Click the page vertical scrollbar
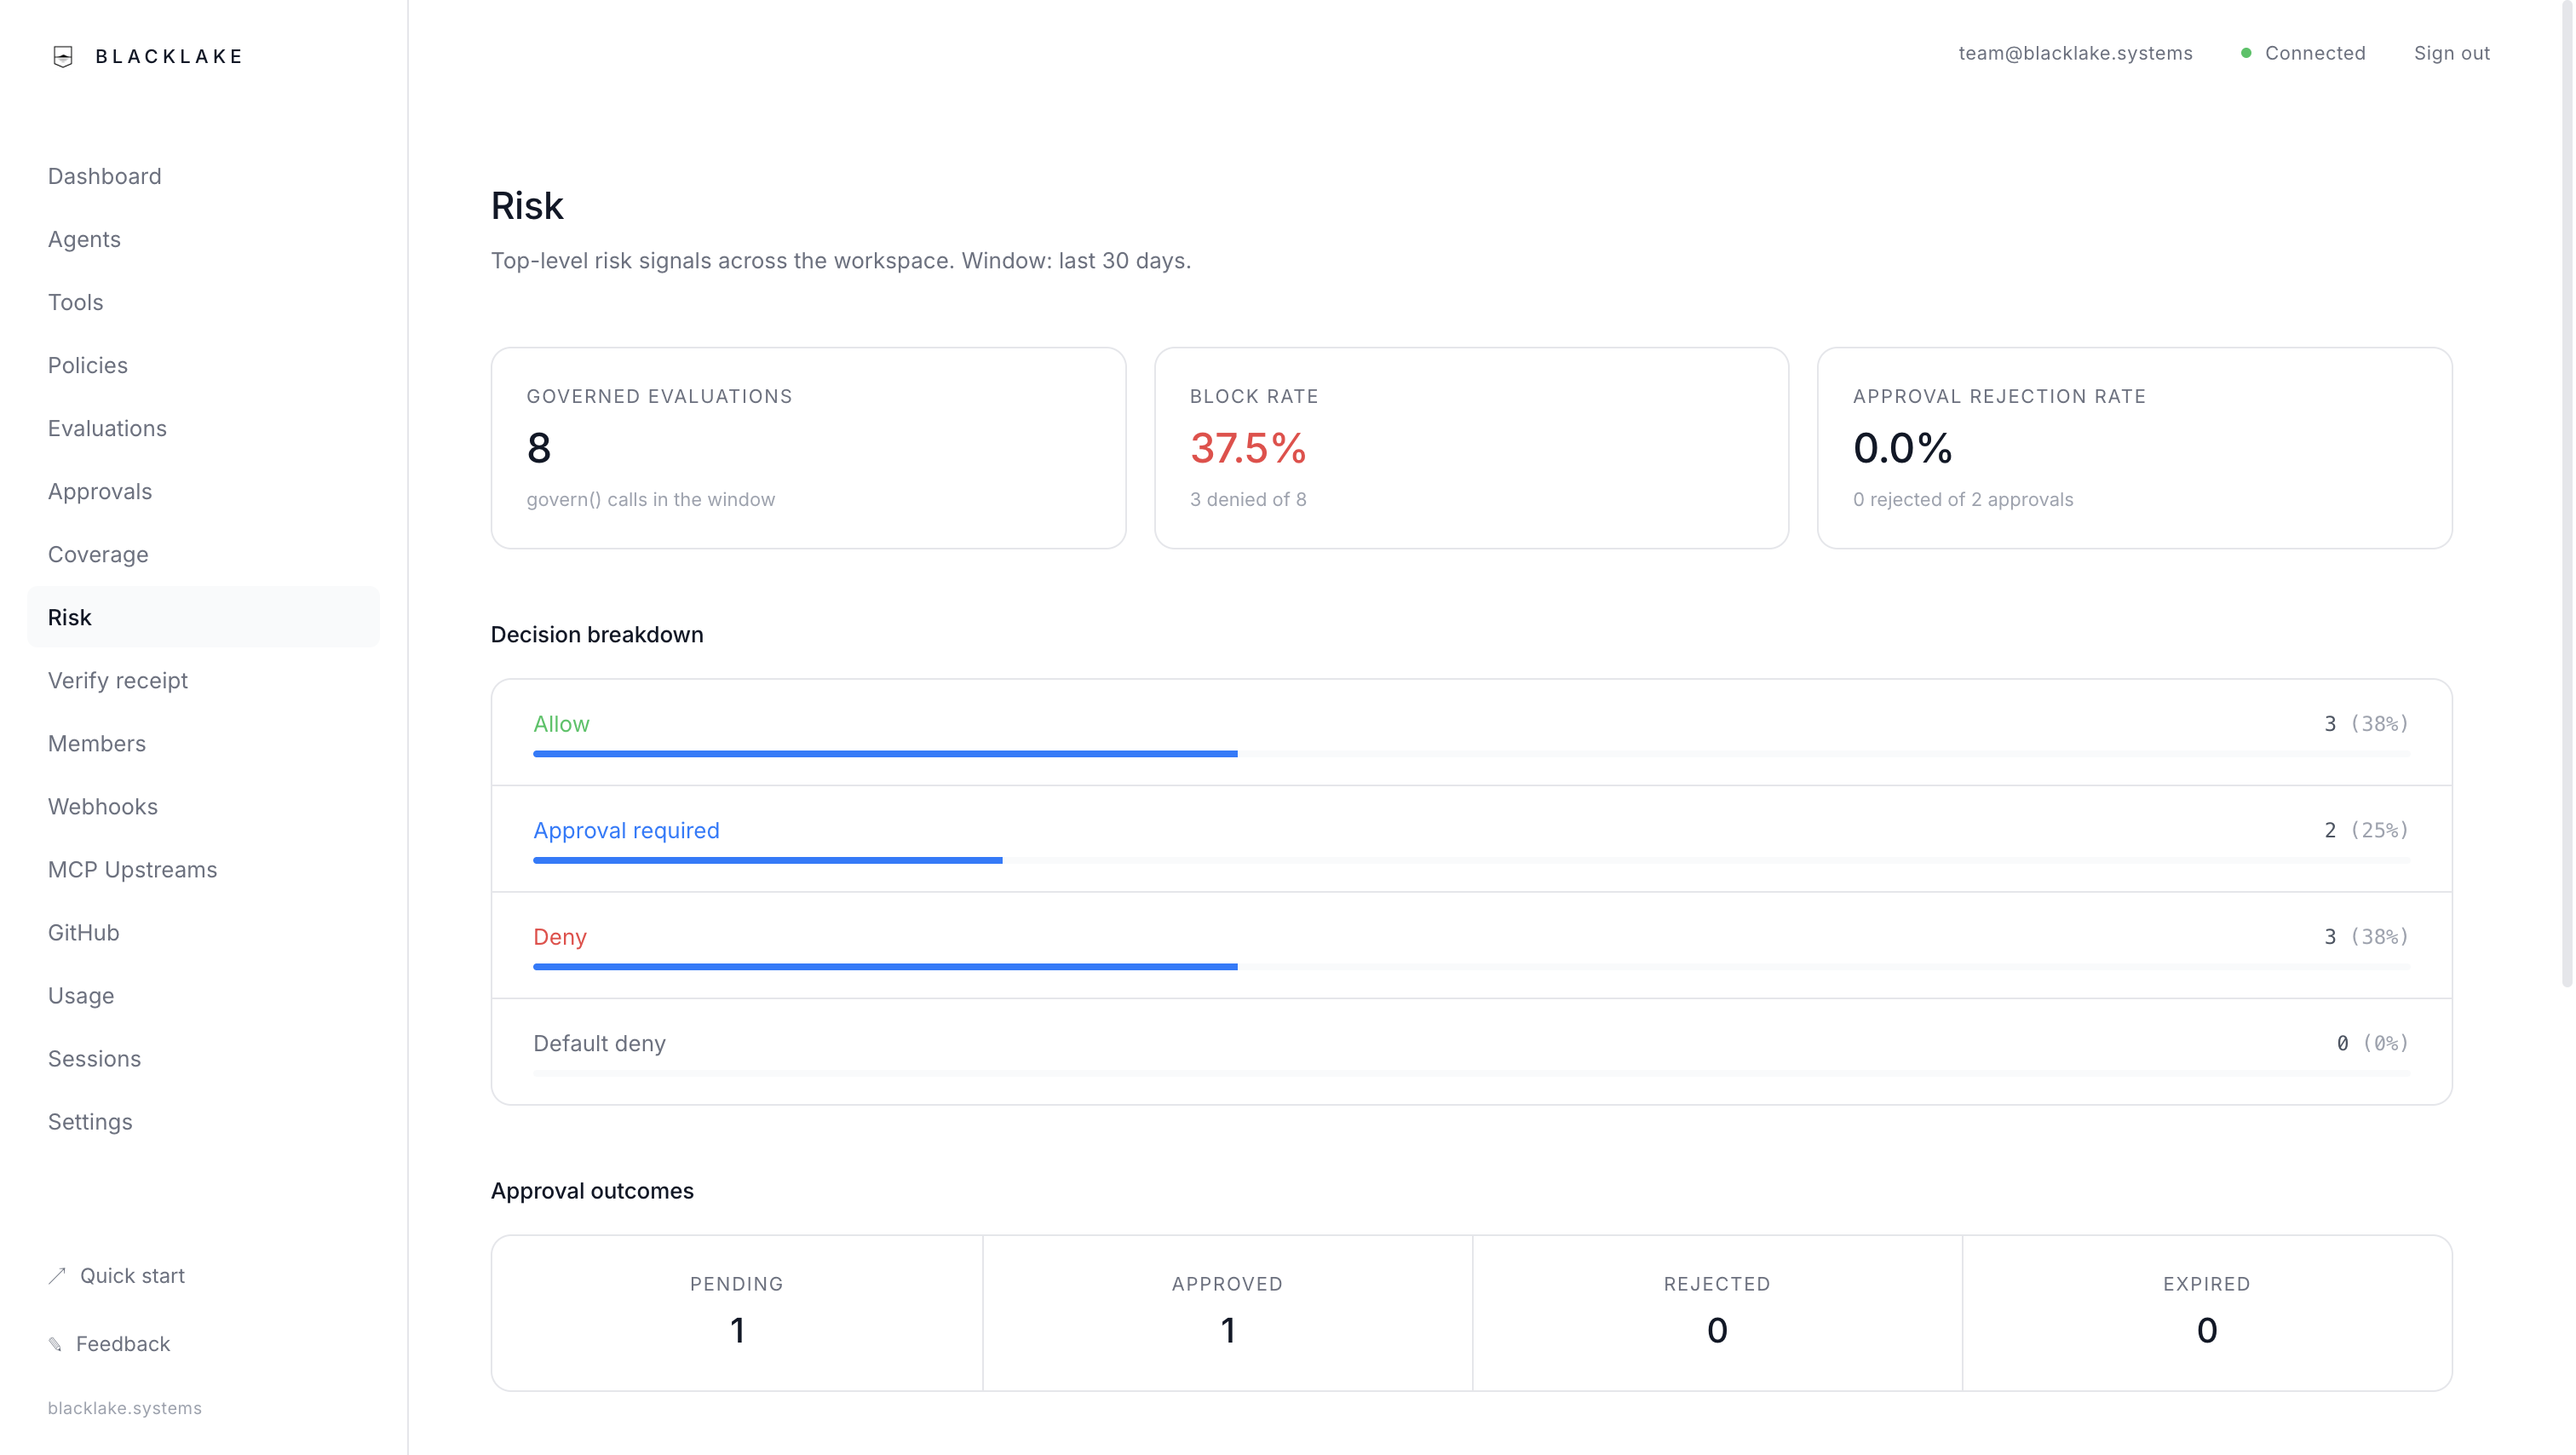2576x1455 pixels. [x=2567, y=495]
